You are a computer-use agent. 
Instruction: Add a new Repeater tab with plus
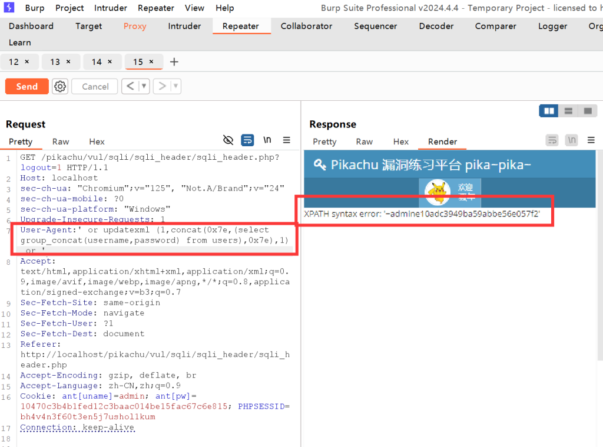tap(174, 61)
